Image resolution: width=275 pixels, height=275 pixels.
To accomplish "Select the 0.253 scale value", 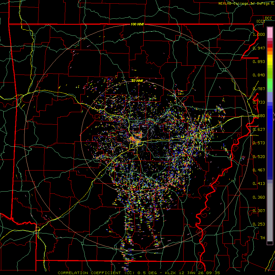I will pos(259,224).
